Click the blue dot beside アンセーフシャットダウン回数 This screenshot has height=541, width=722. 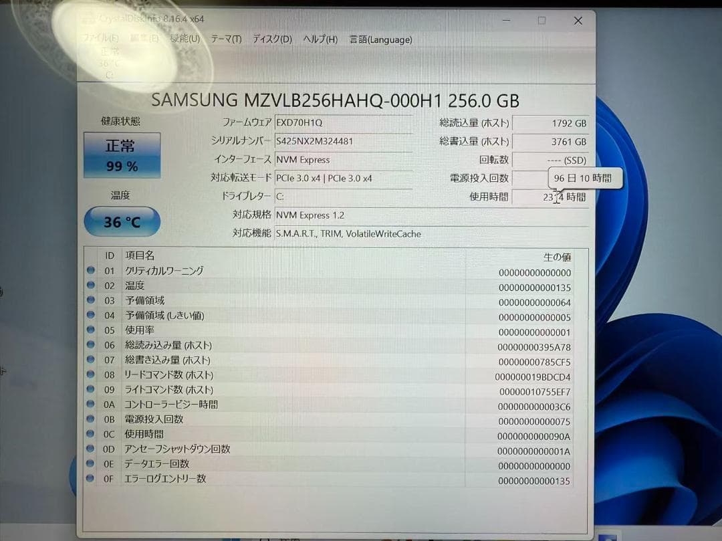90,449
